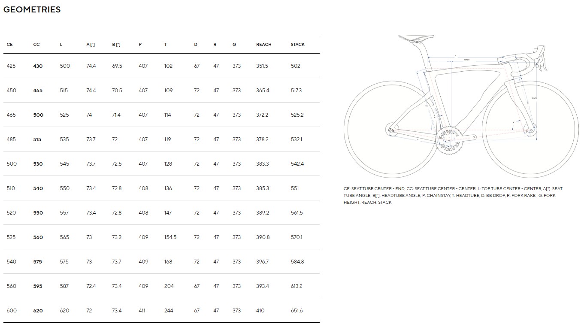Screen dimensions: 581x324
Task: Click the CC column header
Action: click(x=36, y=45)
